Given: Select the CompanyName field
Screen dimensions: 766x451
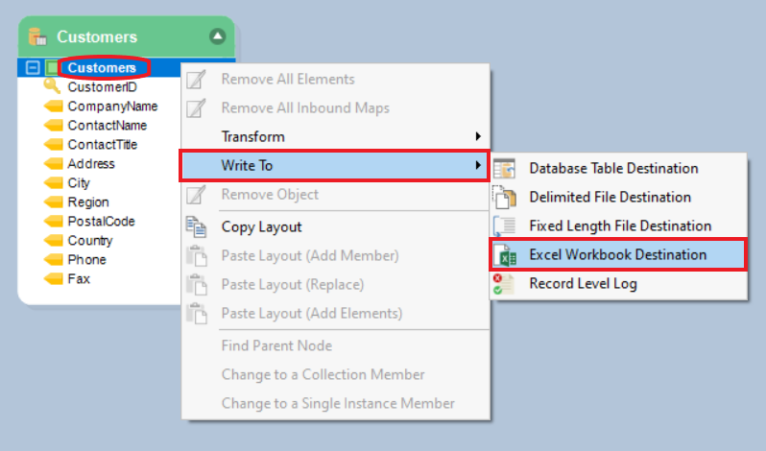Looking at the screenshot, I should pyautogui.click(x=112, y=107).
